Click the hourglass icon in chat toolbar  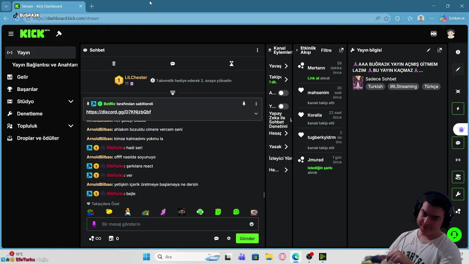[x=232, y=64]
